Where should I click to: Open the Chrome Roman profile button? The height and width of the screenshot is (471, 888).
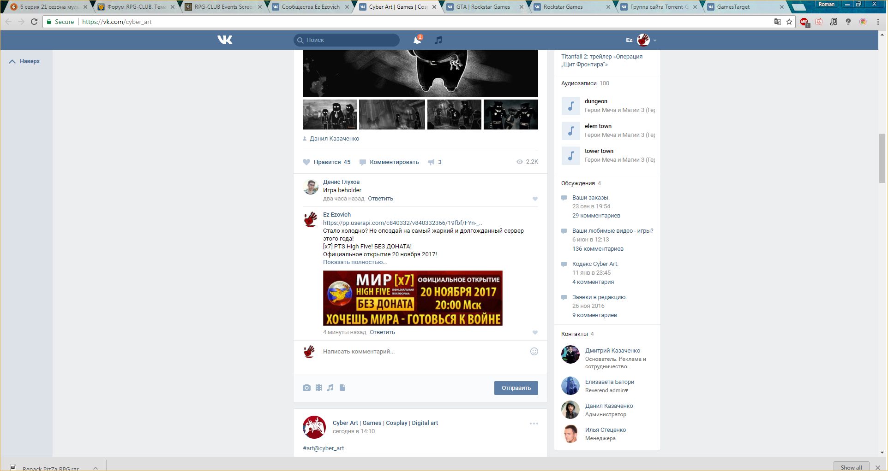pos(826,4)
